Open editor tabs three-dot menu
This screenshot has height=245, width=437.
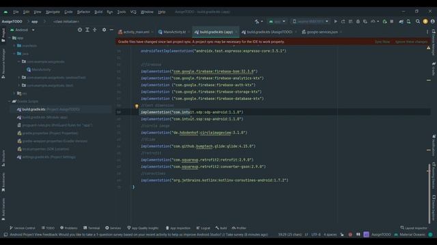pyautogui.click(x=427, y=32)
